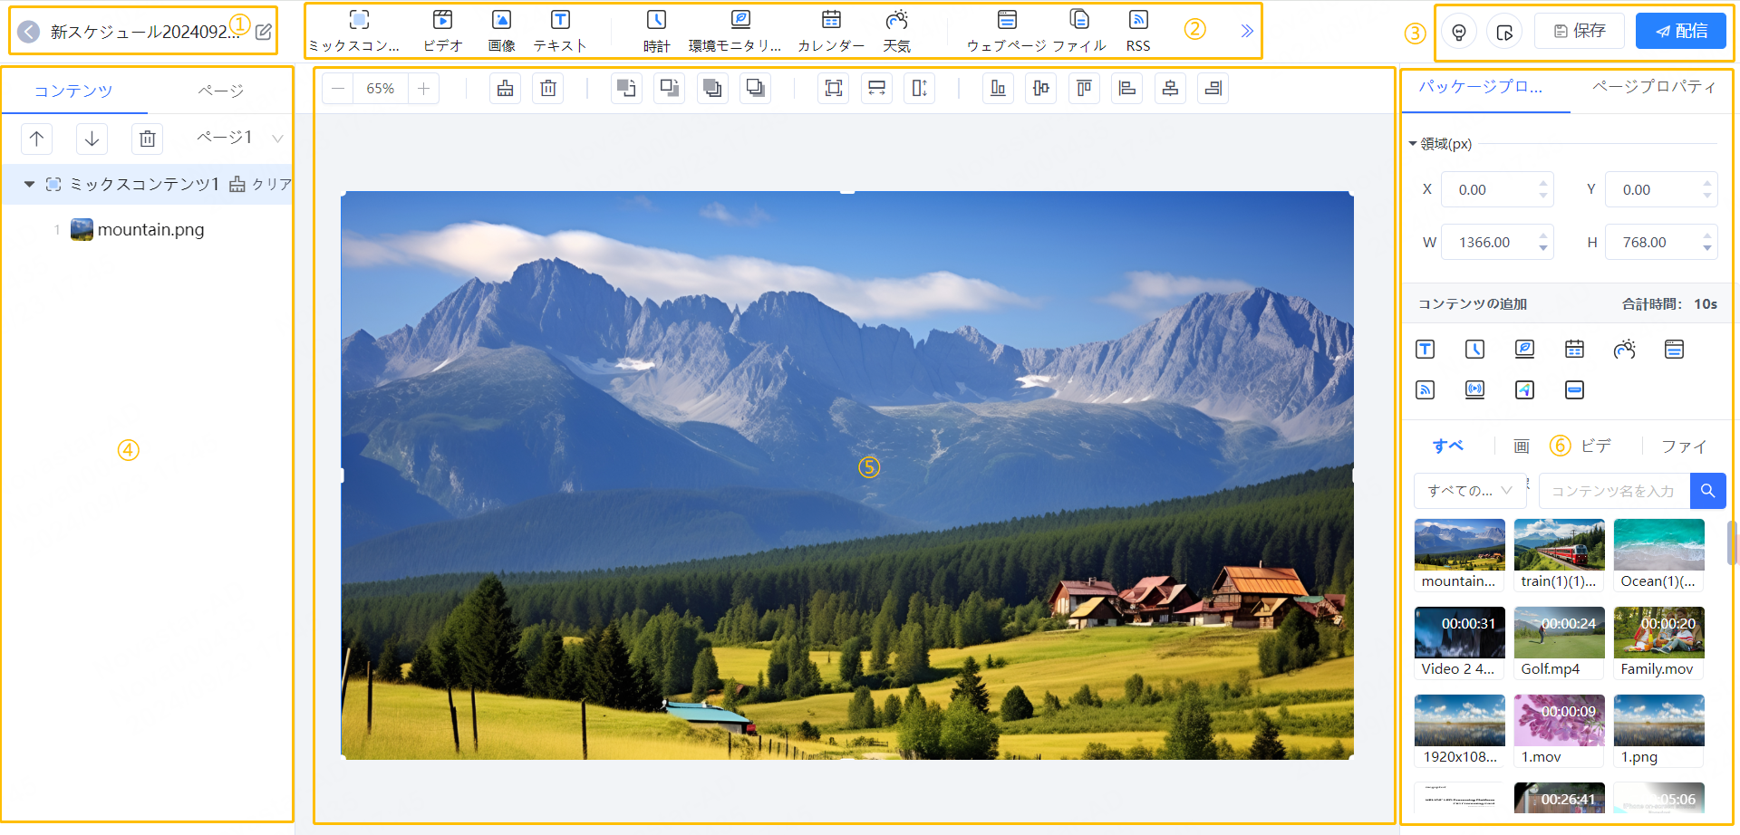Viewport: 1740px width, 835px height.
Task: Click the blue 配信 publish button
Action: 1681,31
